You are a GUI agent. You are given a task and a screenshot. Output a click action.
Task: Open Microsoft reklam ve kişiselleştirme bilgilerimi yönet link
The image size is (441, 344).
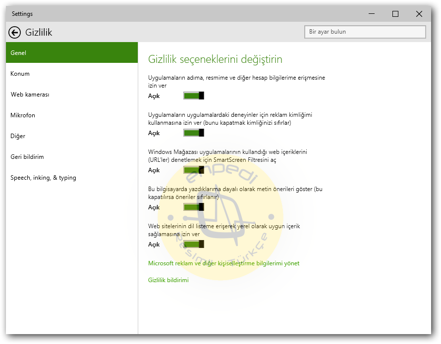pos(223,263)
